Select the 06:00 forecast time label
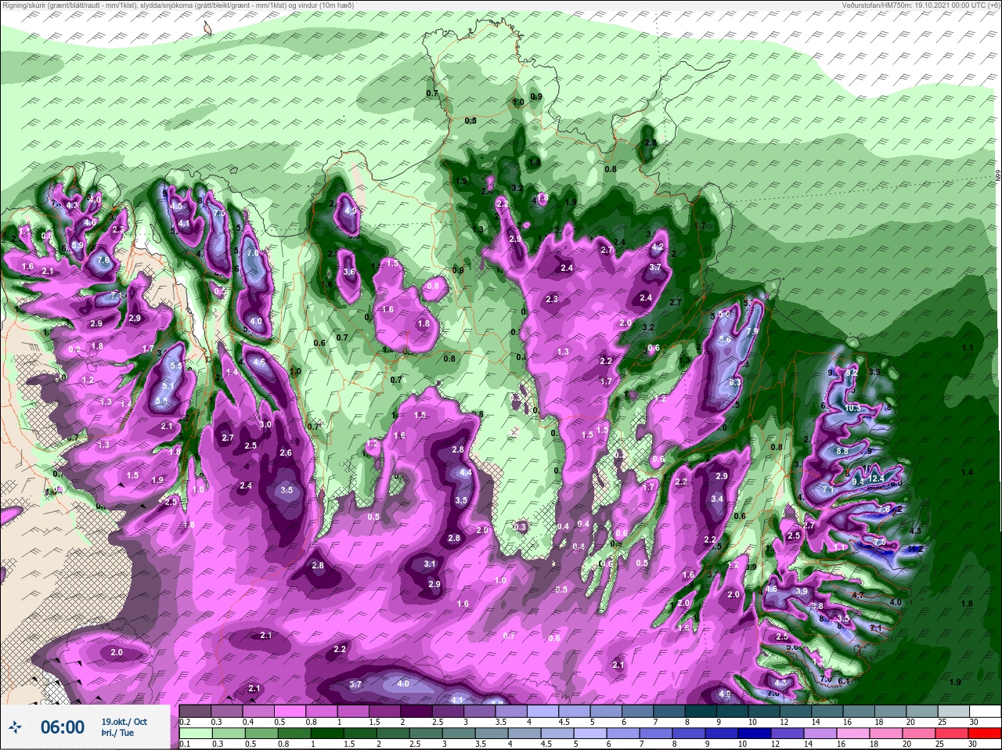 coord(63,727)
